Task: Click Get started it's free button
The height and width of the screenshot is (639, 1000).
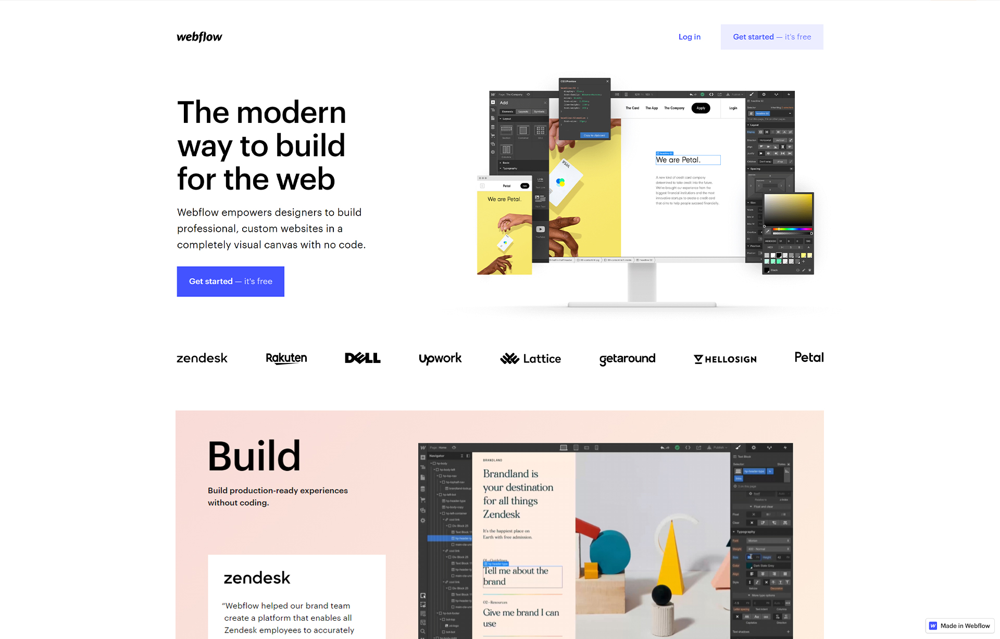Action: 772,36
